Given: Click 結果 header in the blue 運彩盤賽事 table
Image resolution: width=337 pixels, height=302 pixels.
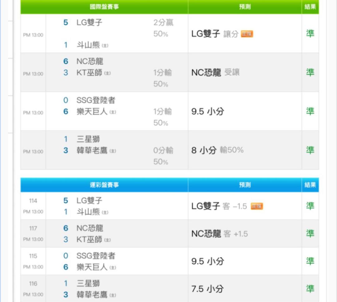Looking at the screenshot, I should tap(310, 185).
